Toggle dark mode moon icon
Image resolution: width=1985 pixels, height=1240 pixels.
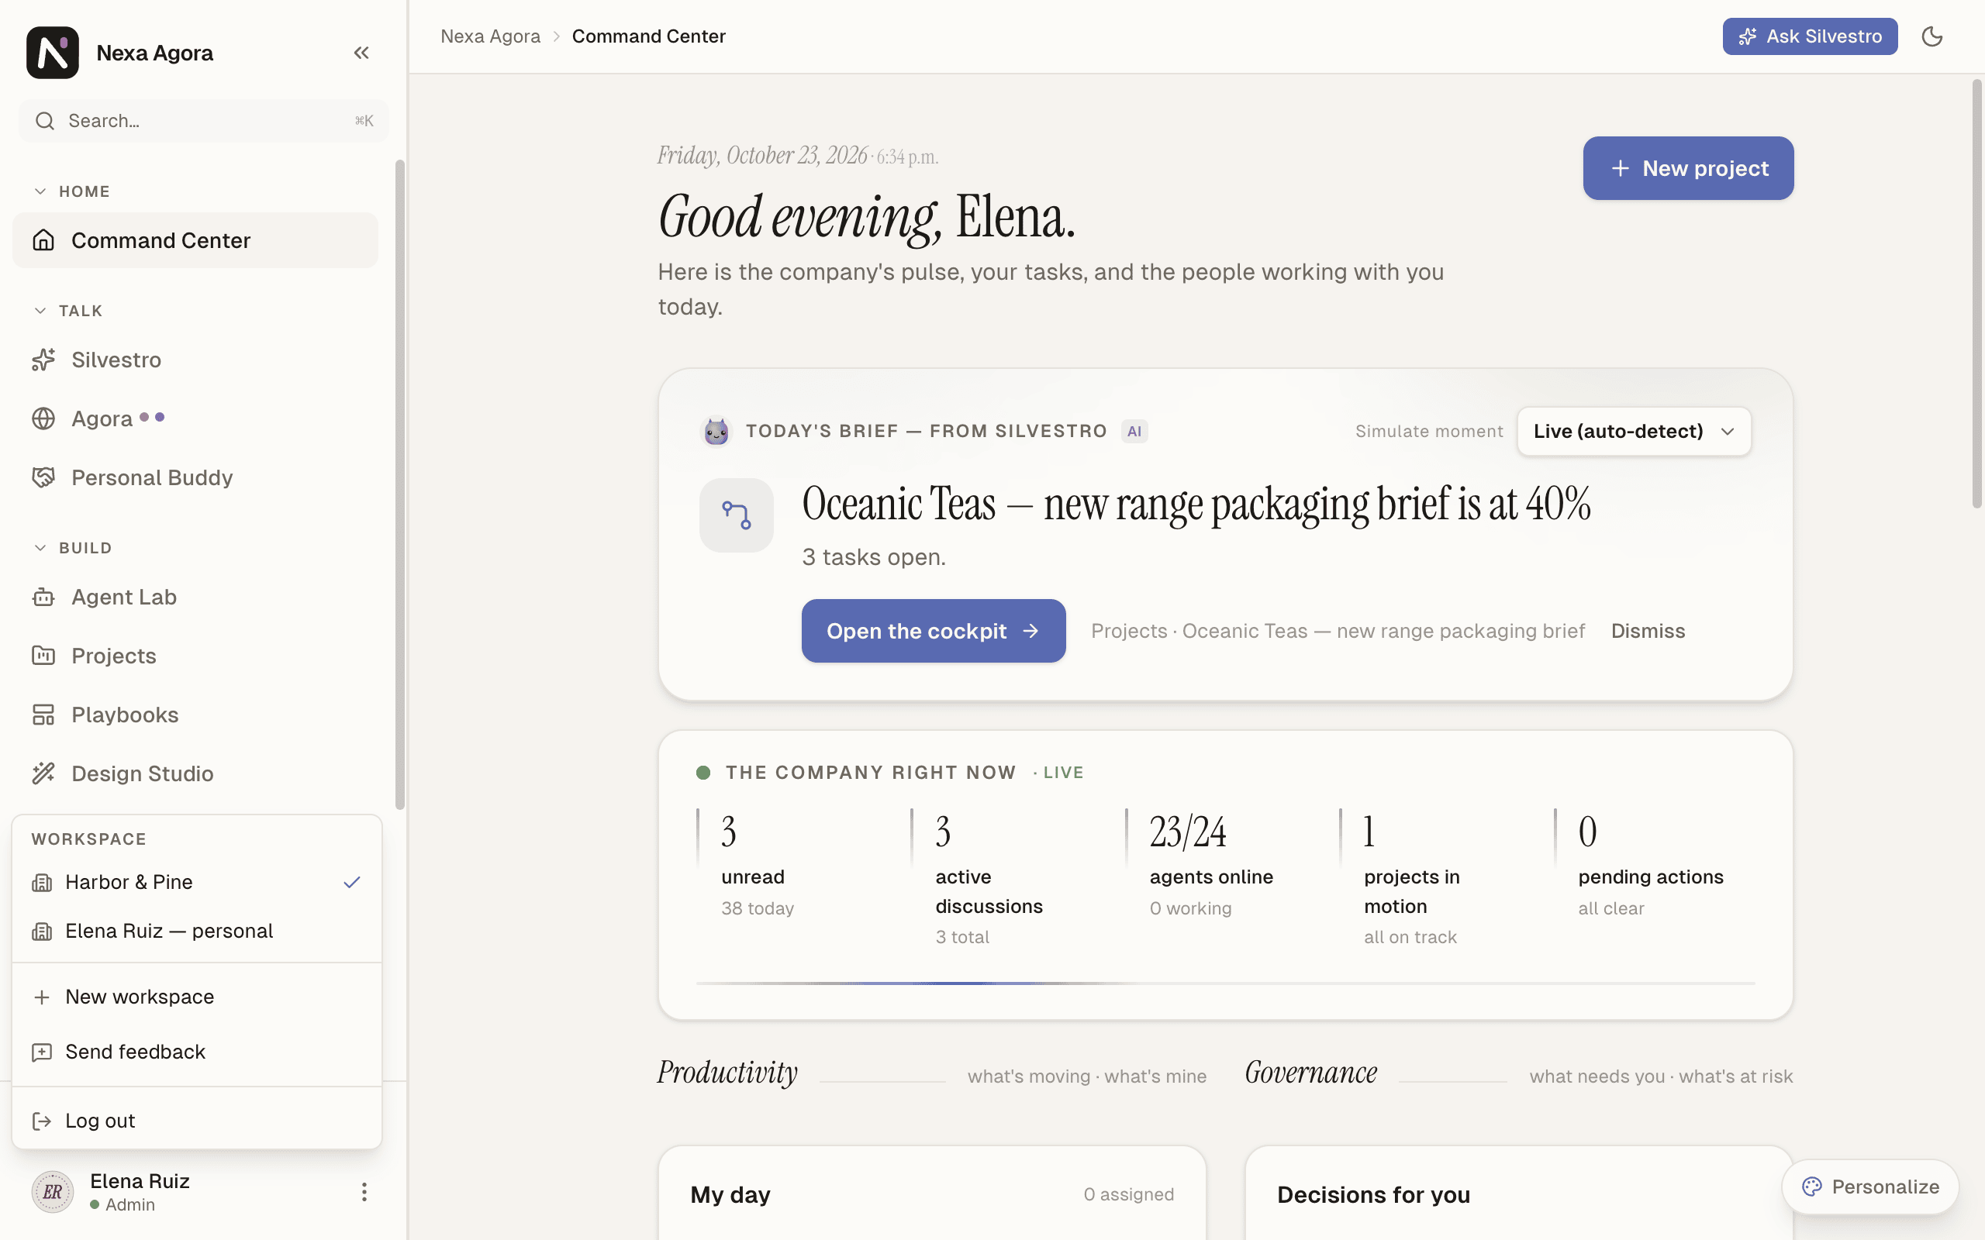pyautogui.click(x=1931, y=36)
